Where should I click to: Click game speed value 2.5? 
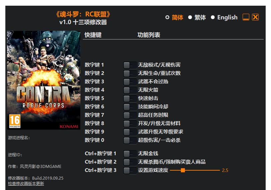coord(225,170)
